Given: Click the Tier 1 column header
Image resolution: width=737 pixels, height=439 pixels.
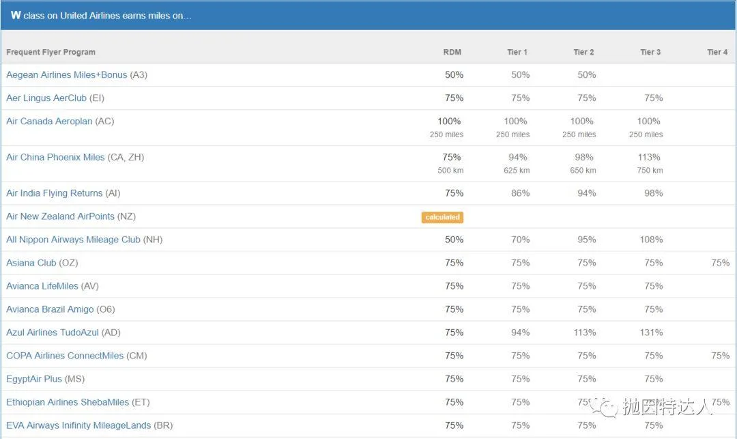Looking at the screenshot, I should tap(517, 52).
